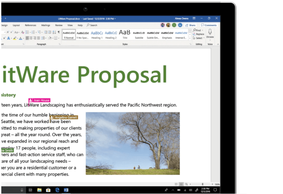This screenshot has height=194, width=283.
Task: Switch to the Mailings tab
Action: click(x=46, y=25)
